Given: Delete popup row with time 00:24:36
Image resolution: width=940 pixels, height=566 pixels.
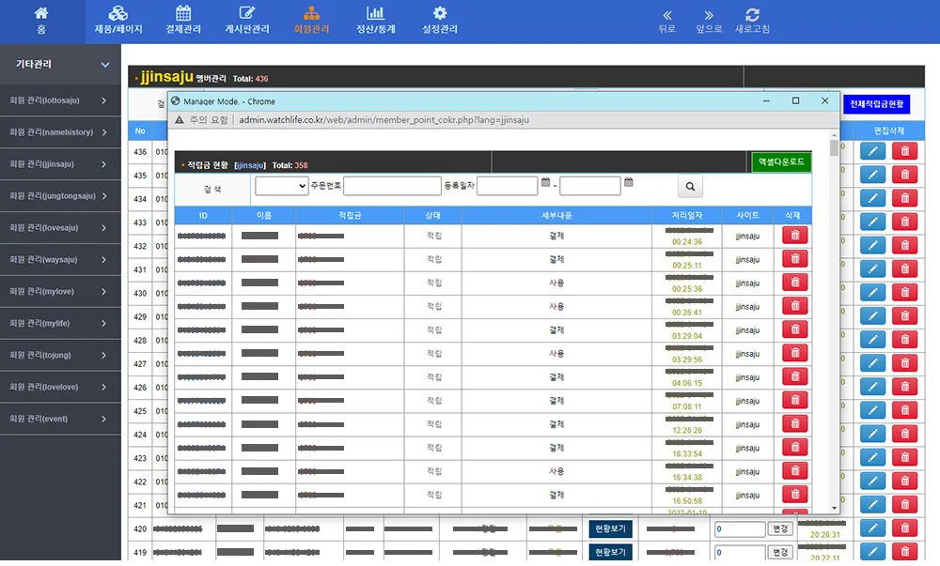Looking at the screenshot, I should (795, 236).
